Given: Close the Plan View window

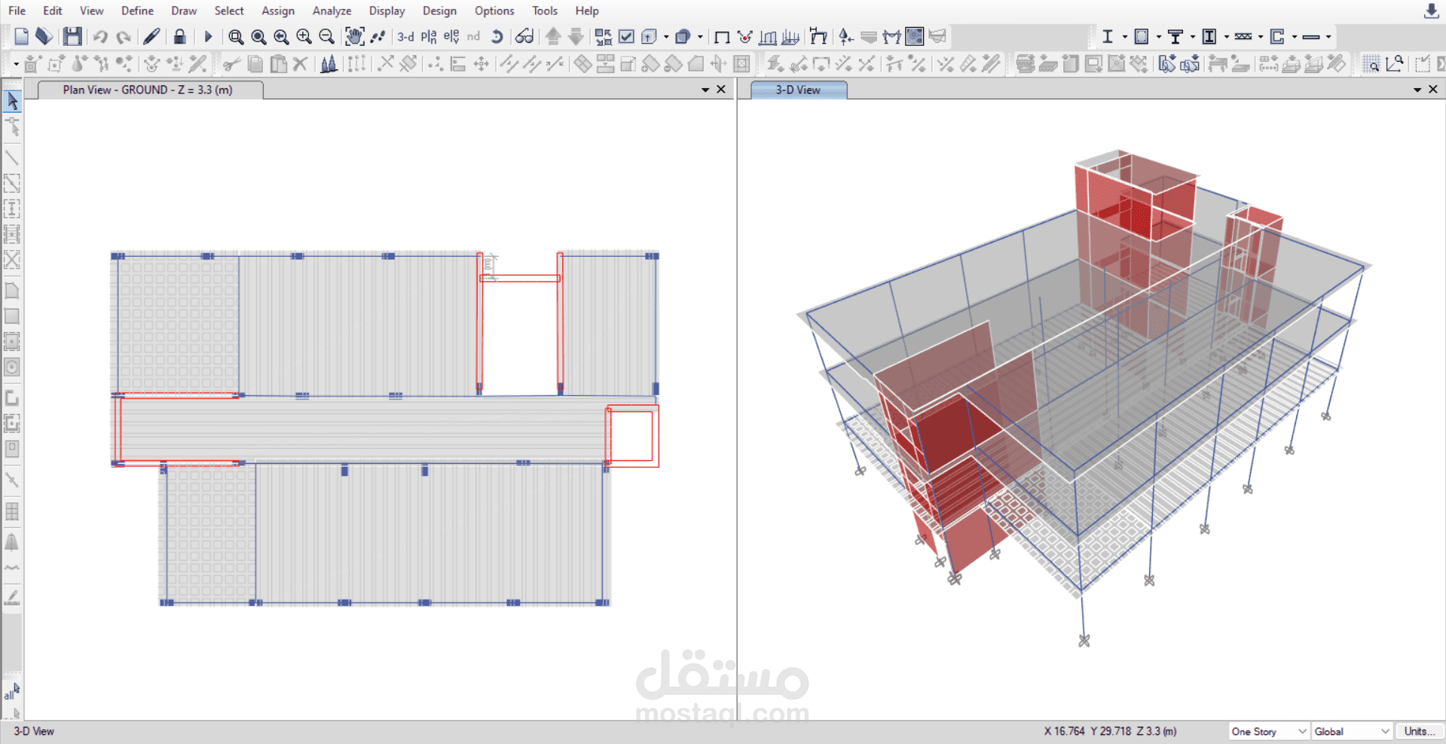Looking at the screenshot, I should (x=721, y=90).
